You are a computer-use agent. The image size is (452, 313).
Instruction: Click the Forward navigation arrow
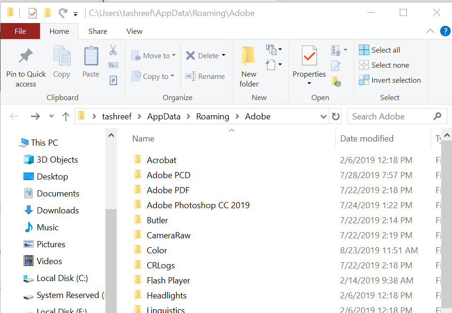point(35,117)
